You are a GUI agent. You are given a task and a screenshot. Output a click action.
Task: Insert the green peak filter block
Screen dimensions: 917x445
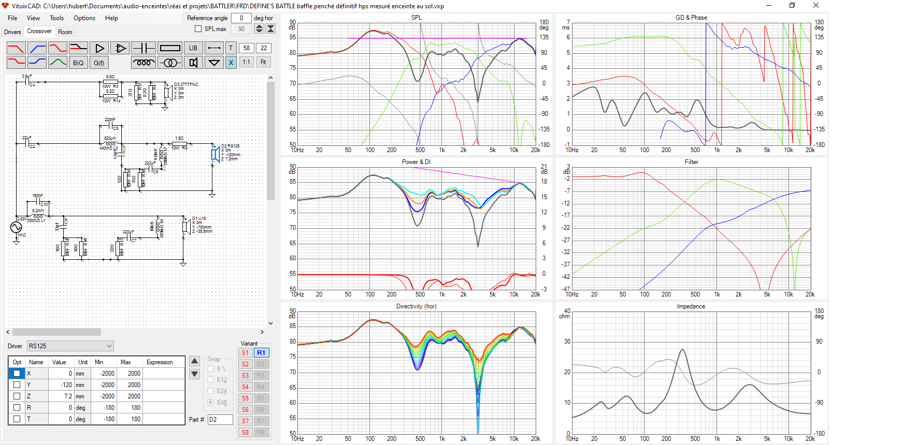(58, 63)
